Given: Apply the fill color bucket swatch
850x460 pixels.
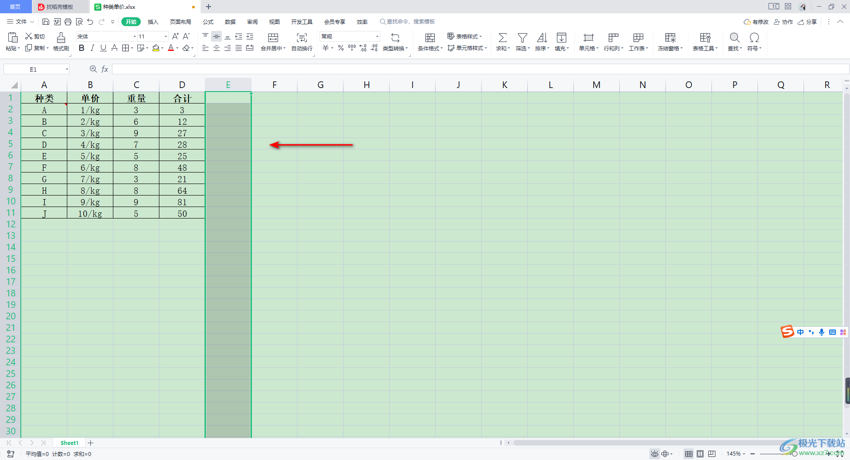Looking at the screenshot, I should coord(155,48).
